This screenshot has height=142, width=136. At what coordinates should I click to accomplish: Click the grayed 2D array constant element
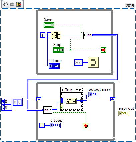[x=17, y=102]
